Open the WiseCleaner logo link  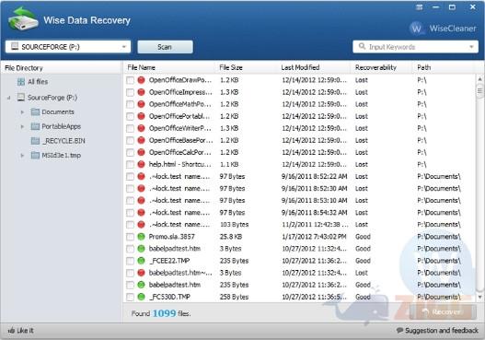pyautogui.click(x=444, y=29)
